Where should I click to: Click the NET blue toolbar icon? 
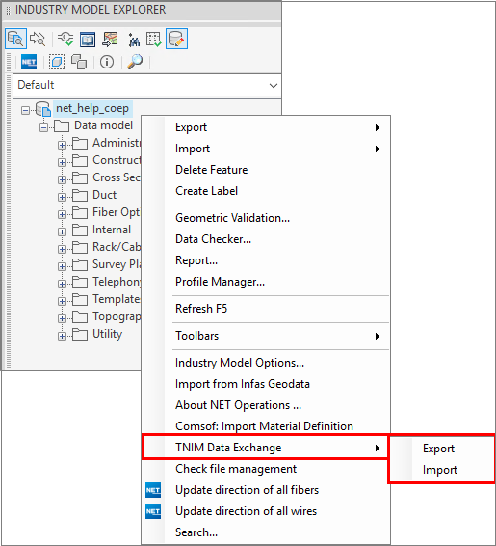29,62
